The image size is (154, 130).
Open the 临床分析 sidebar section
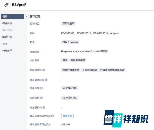coord(7,37)
